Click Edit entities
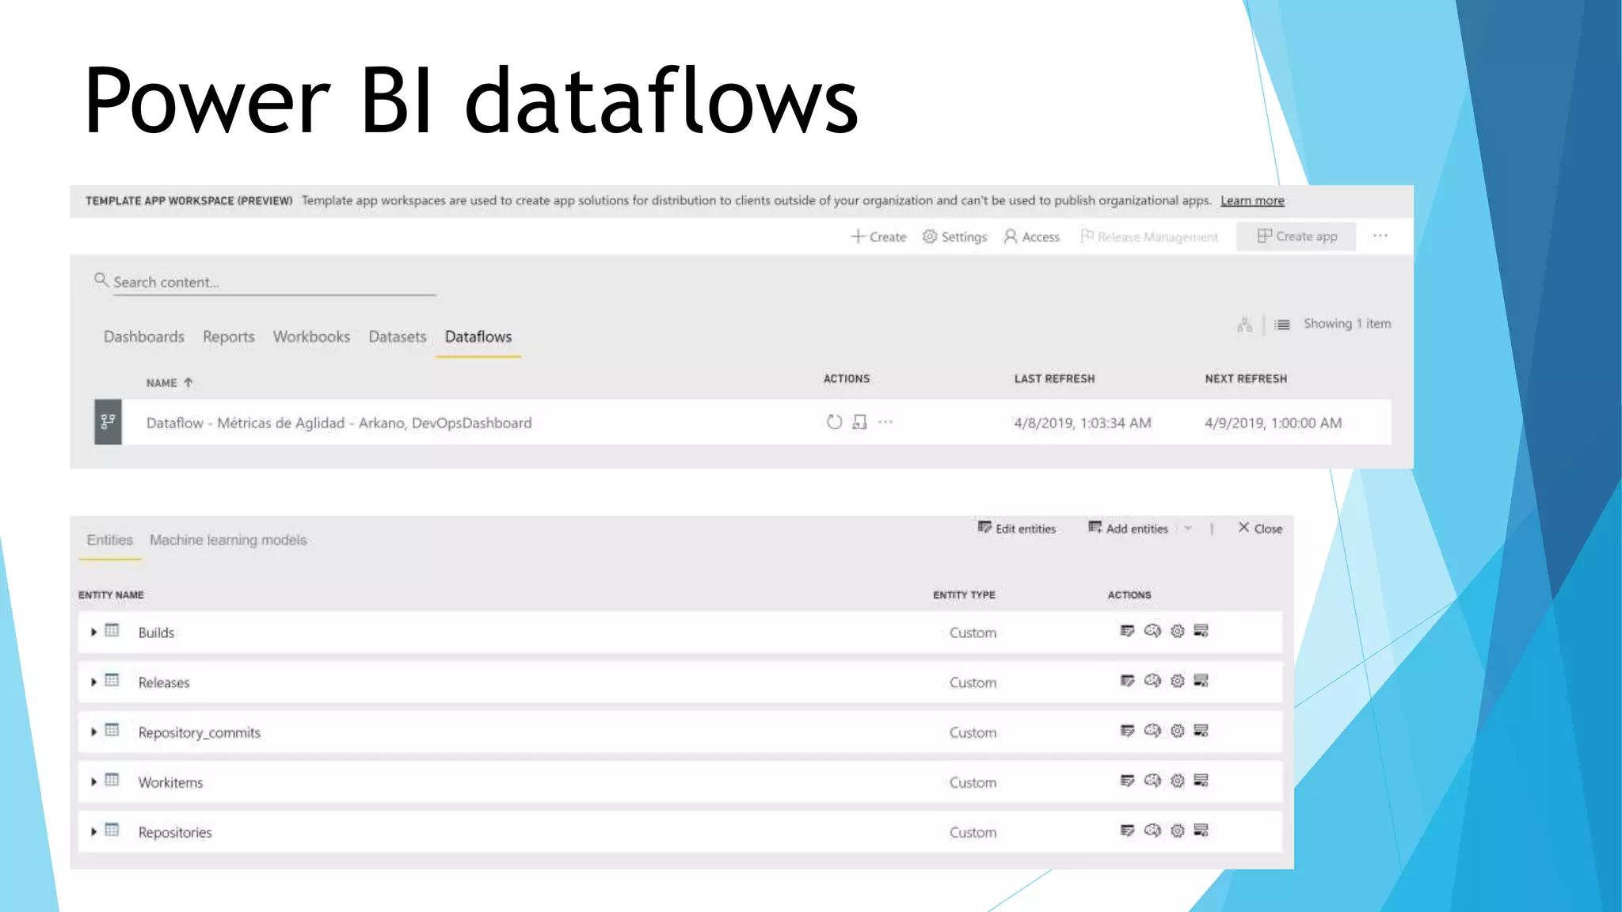 pos(1017,528)
